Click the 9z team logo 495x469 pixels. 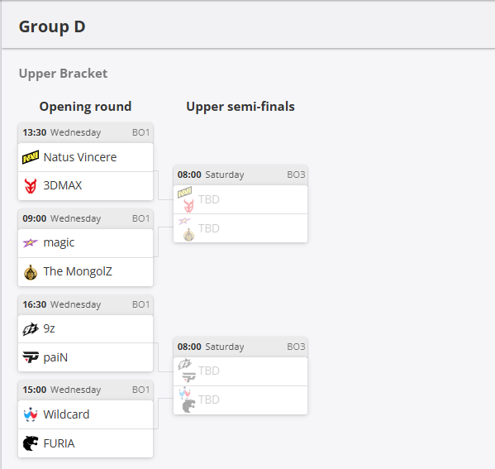click(x=31, y=329)
